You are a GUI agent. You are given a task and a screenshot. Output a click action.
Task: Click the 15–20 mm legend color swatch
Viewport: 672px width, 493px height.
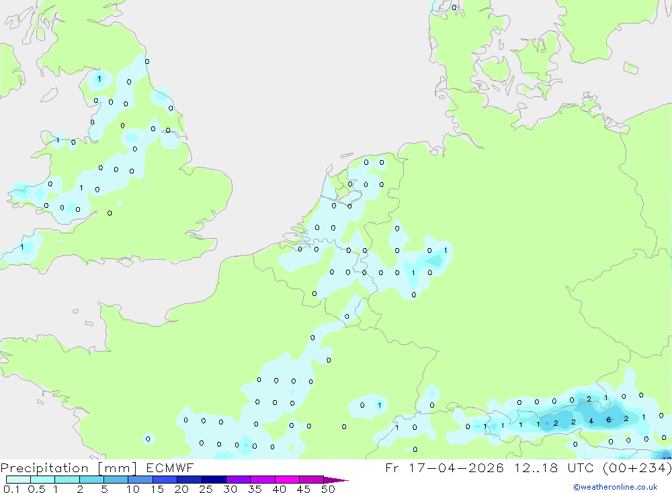coord(165,480)
